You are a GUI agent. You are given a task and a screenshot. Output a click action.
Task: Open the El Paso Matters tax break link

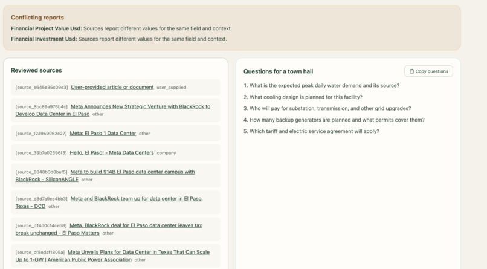point(109,229)
